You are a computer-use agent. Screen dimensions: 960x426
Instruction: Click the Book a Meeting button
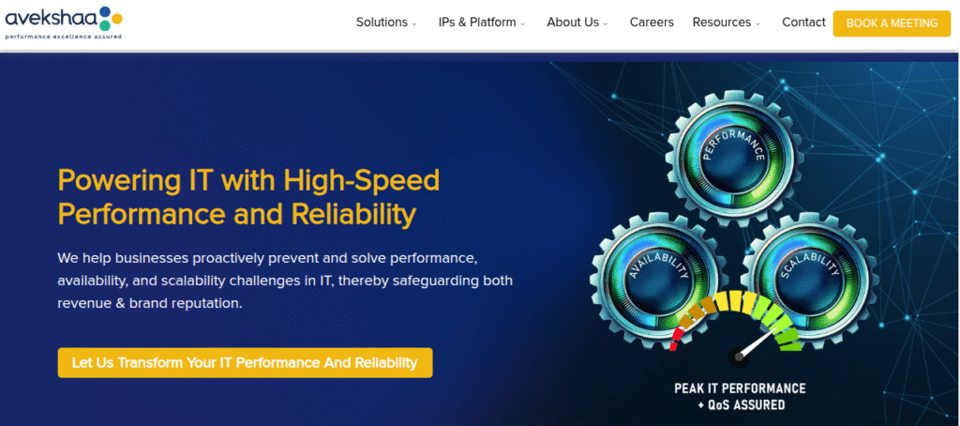pyautogui.click(x=892, y=23)
